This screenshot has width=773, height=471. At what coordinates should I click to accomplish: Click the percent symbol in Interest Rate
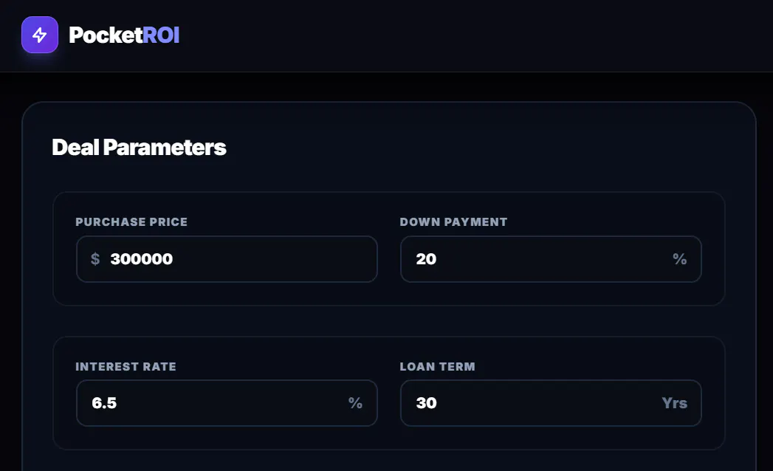click(355, 403)
